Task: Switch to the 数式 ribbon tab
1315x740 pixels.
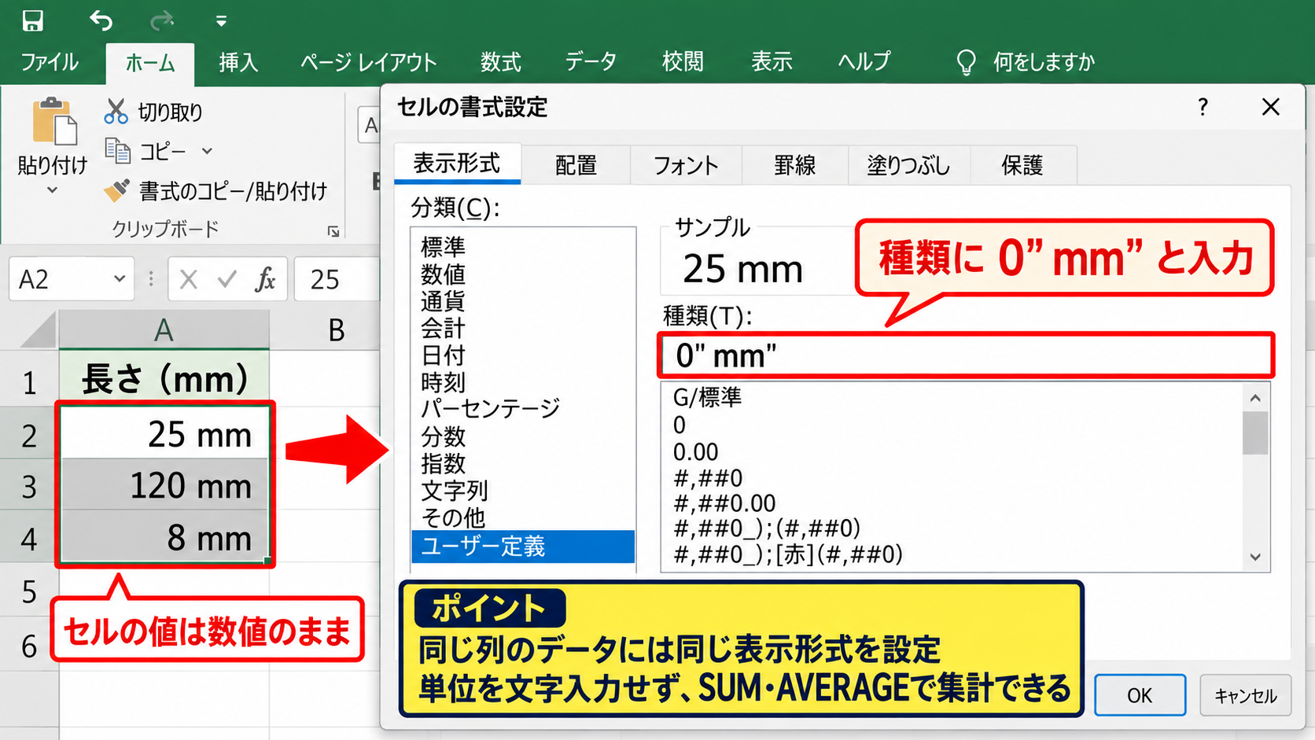Action: tap(501, 62)
